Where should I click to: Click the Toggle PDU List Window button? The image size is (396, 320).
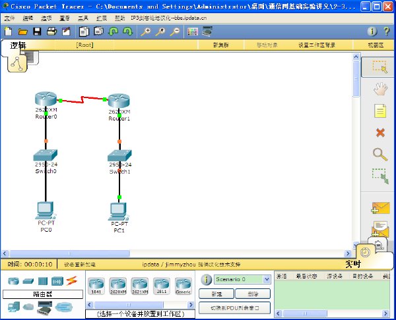(234, 308)
